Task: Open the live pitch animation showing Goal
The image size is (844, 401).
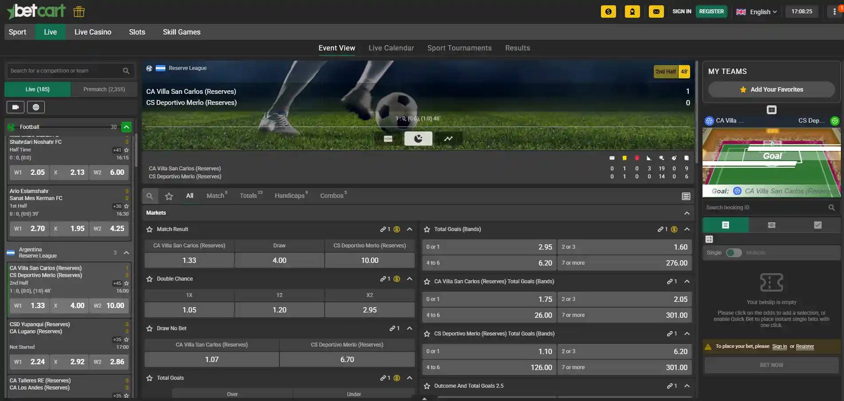Action: tap(772, 163)
